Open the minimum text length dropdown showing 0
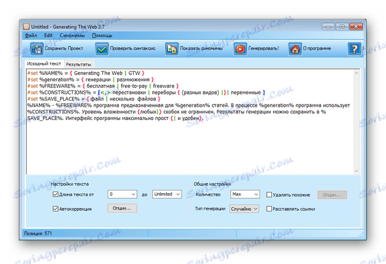 point(122,194)
